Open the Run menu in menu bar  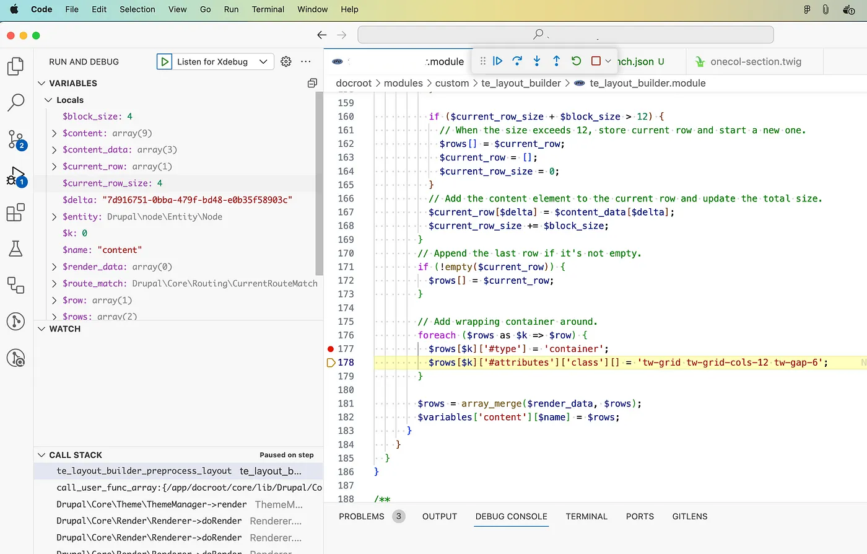pos(231,9)
